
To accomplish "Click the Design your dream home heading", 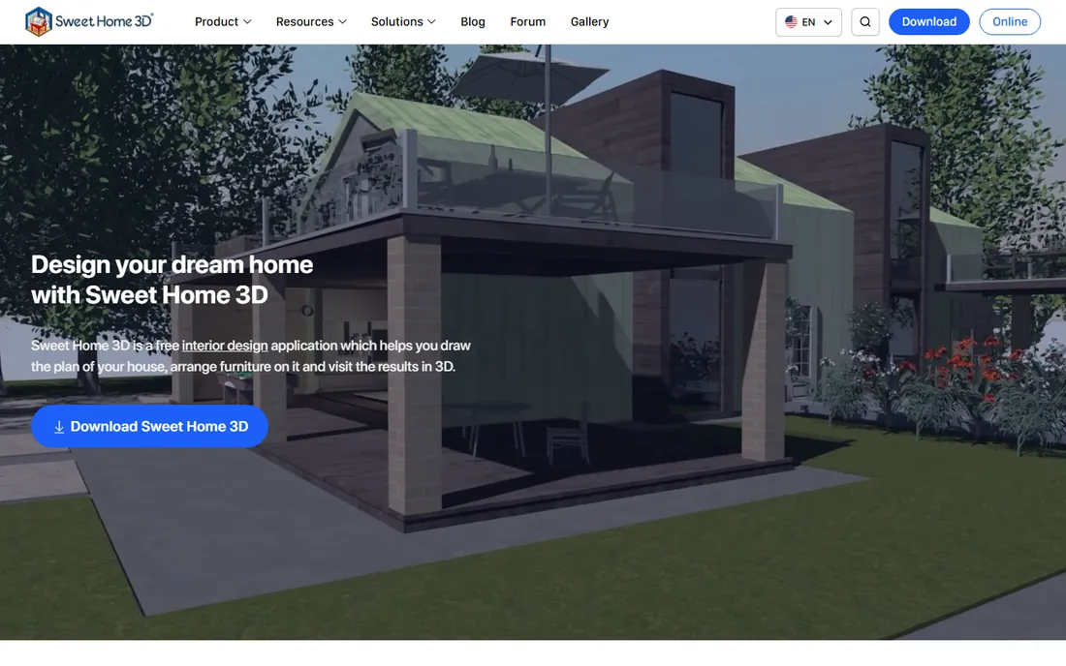I will coord(172,280).
